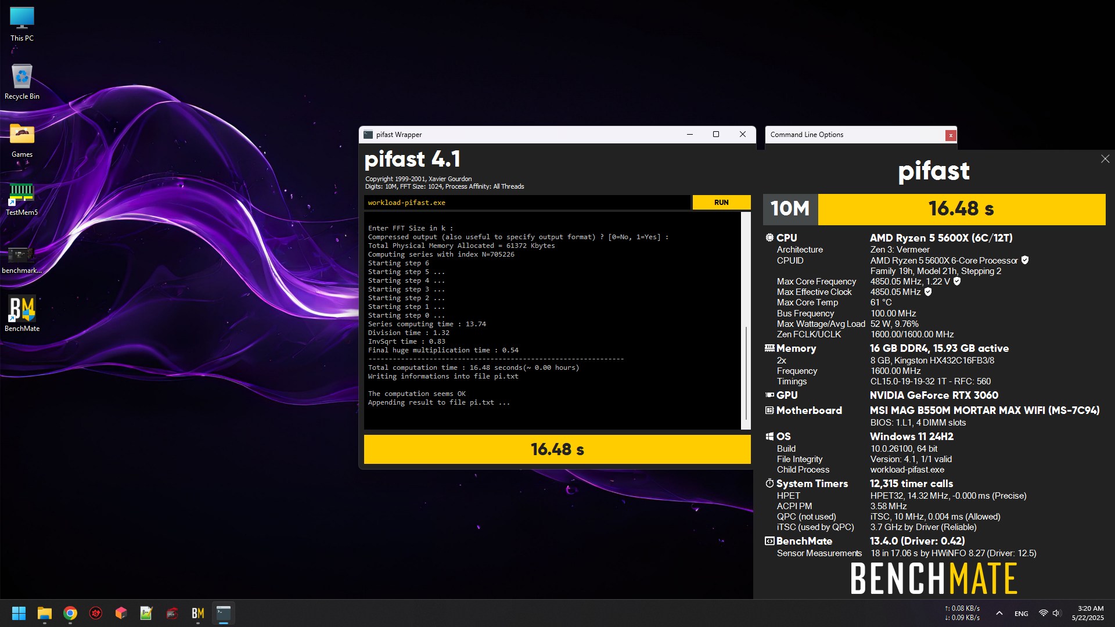Open the red gear updater taskbar icon
The height and width of the screenshot is (627, 1115).
pos(96,613)
